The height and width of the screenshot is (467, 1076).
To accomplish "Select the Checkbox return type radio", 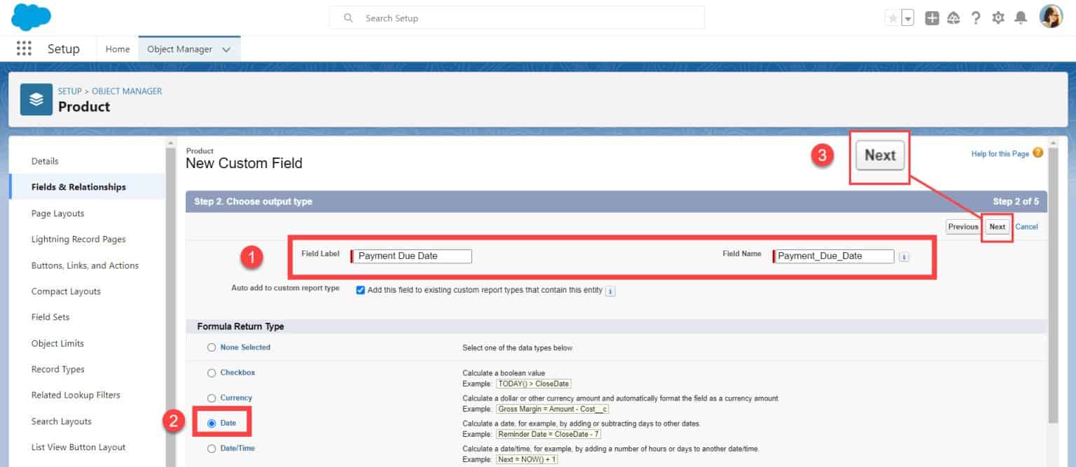I will point(212,373).
